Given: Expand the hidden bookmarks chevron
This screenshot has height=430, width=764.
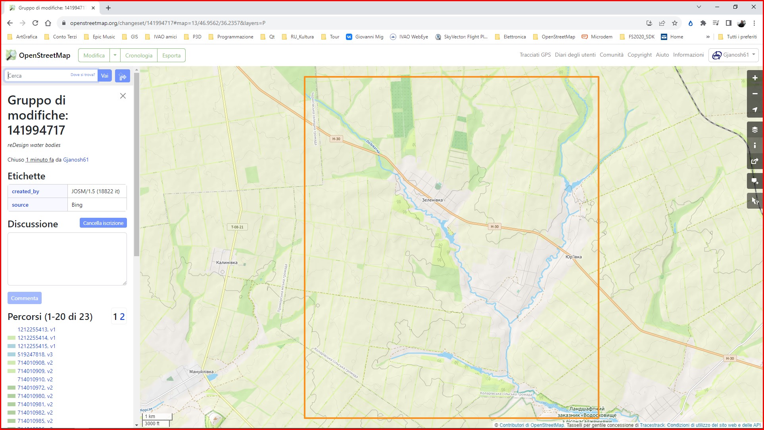Looking at the screenshot, I should tap(708, 37).
